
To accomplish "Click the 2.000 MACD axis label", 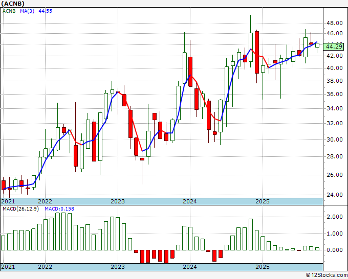I will (x=335, y=217).
